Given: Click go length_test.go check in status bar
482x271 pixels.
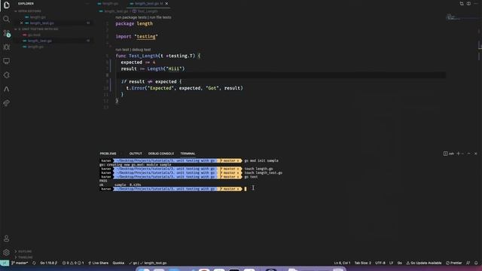Looking at the screenshot, I should 148,263.
